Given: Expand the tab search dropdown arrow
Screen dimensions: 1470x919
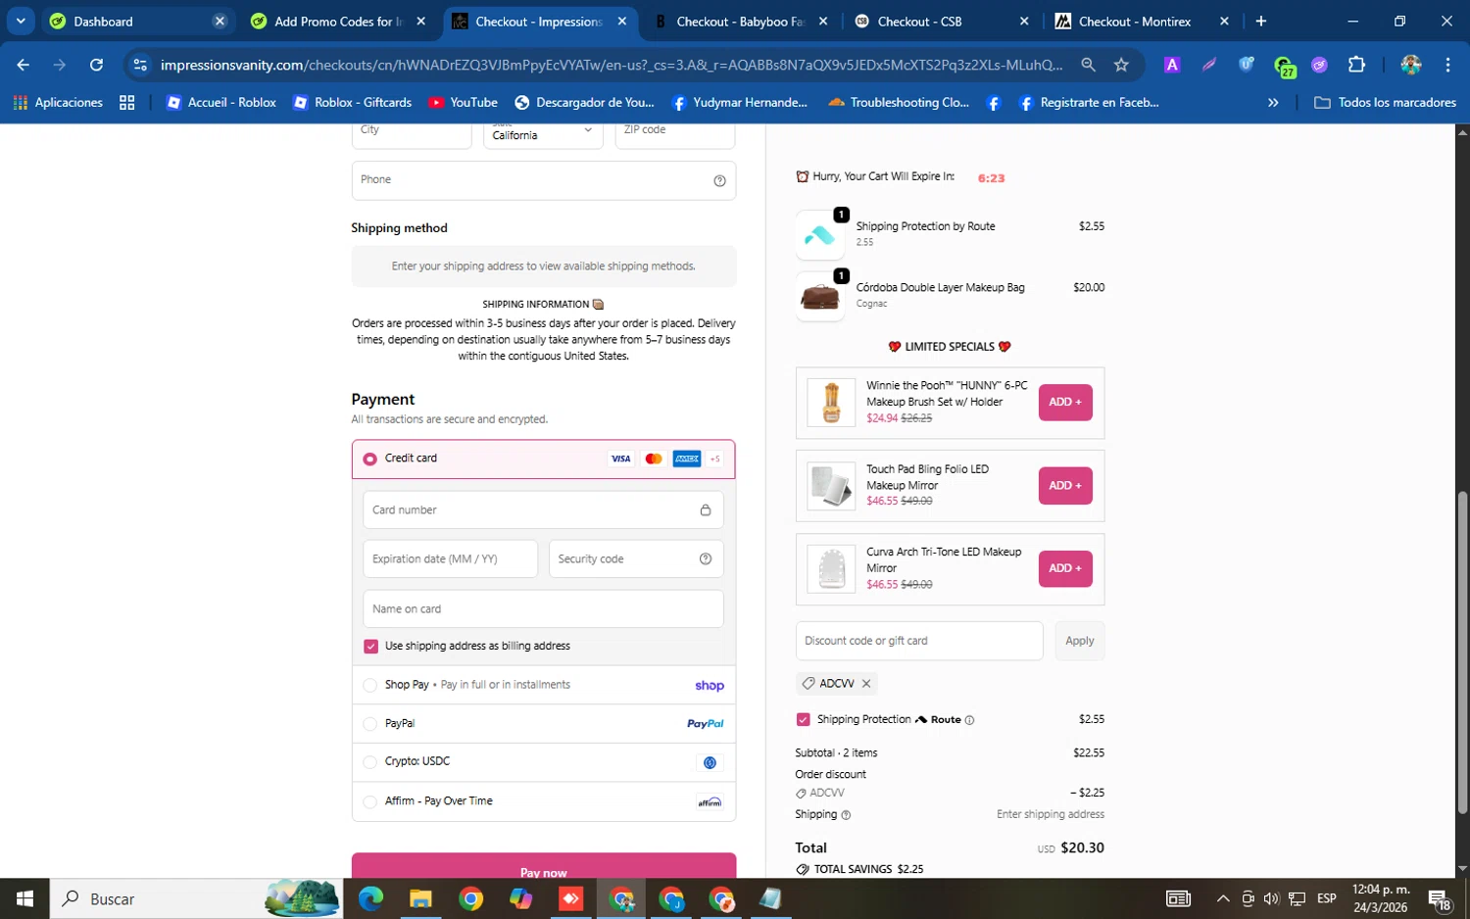Looking at the screenshot, I should click(21, 21).
